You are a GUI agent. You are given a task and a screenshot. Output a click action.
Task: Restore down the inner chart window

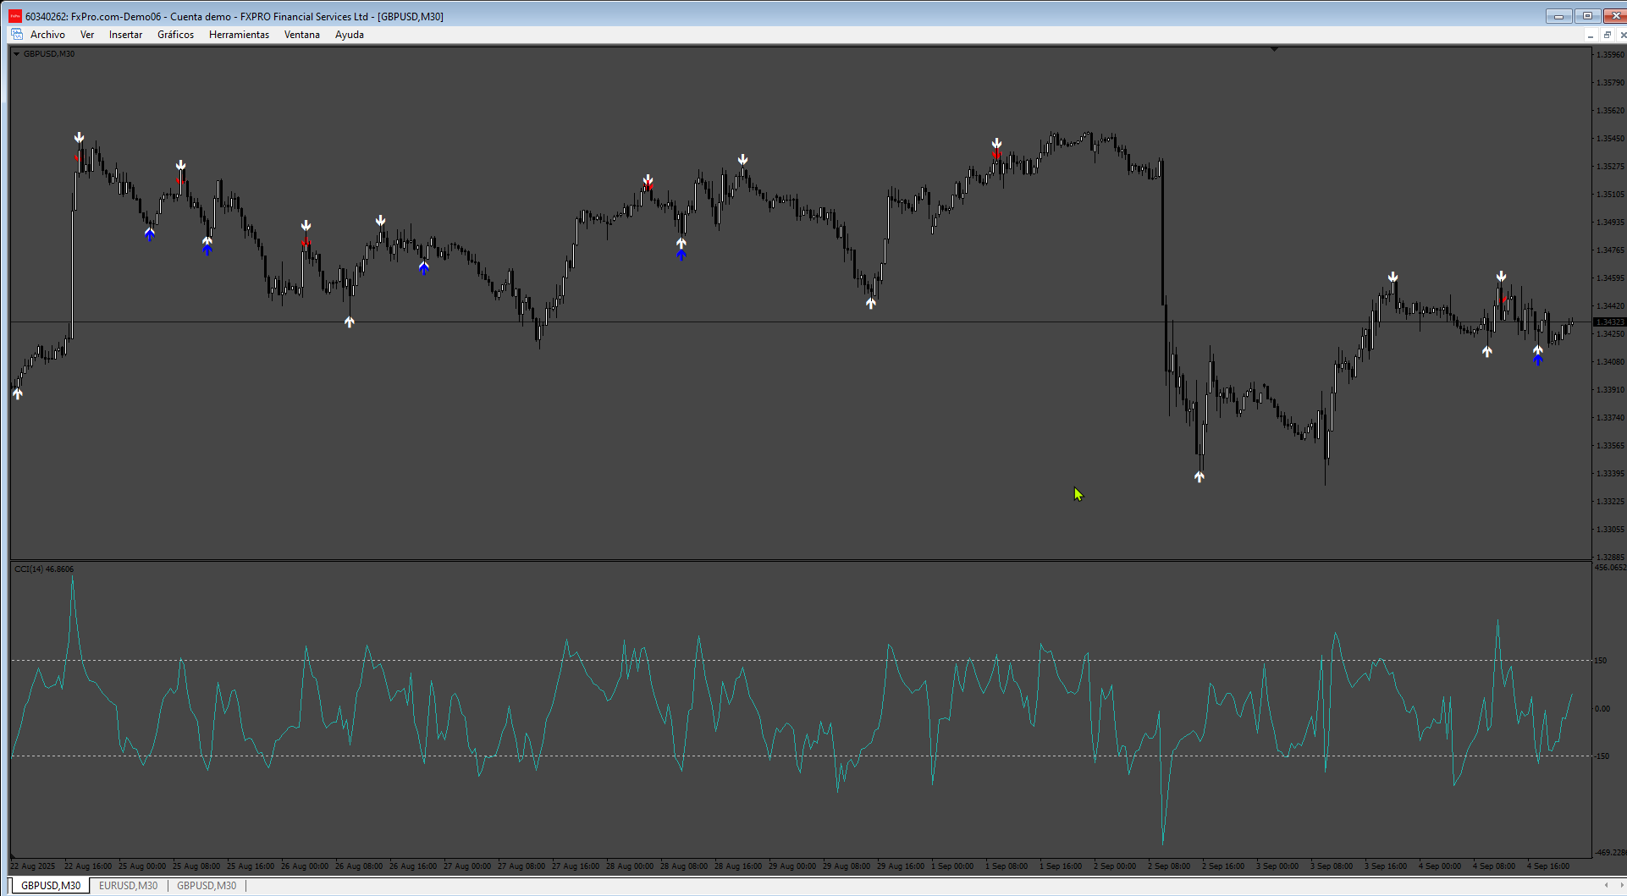(x=1607, y=35)
